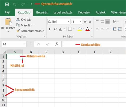Click the Undo arrow icon
The height and width of the screenshot is (107, 126).
coord(14,4)
